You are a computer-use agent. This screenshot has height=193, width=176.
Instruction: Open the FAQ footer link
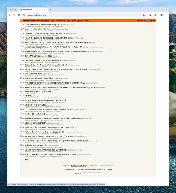point(74,170)
